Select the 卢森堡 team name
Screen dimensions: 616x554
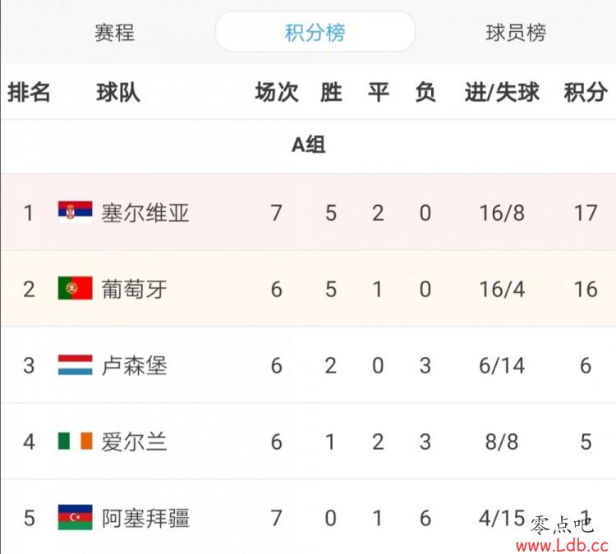pos(134,365)
